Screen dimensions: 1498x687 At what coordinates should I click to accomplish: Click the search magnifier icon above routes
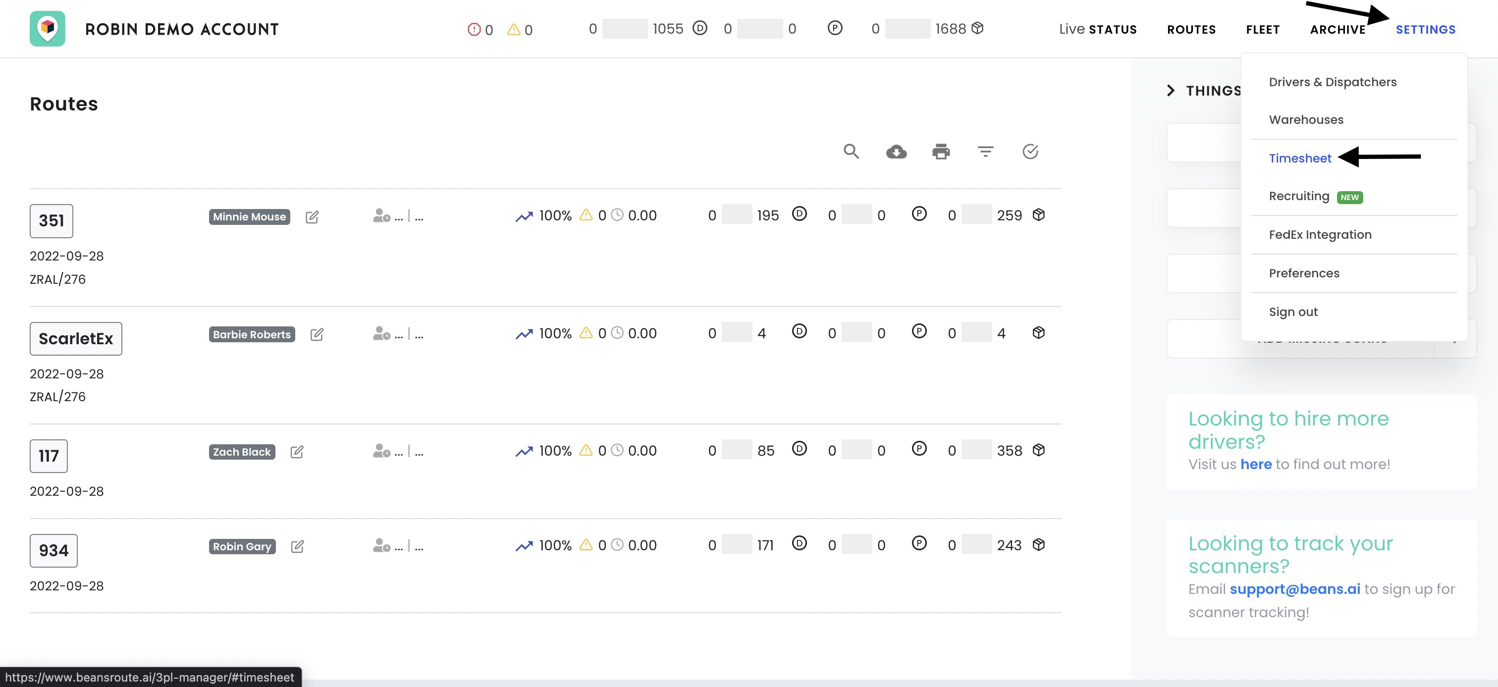tap(851, 152)
